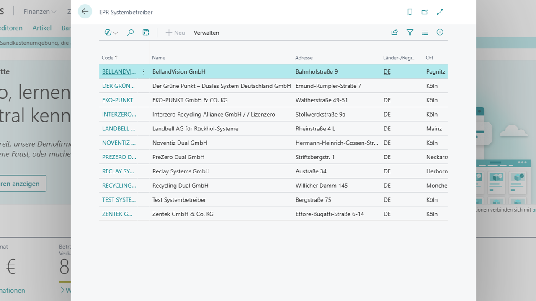Sort by the Code column header

(x=110, y=58)
